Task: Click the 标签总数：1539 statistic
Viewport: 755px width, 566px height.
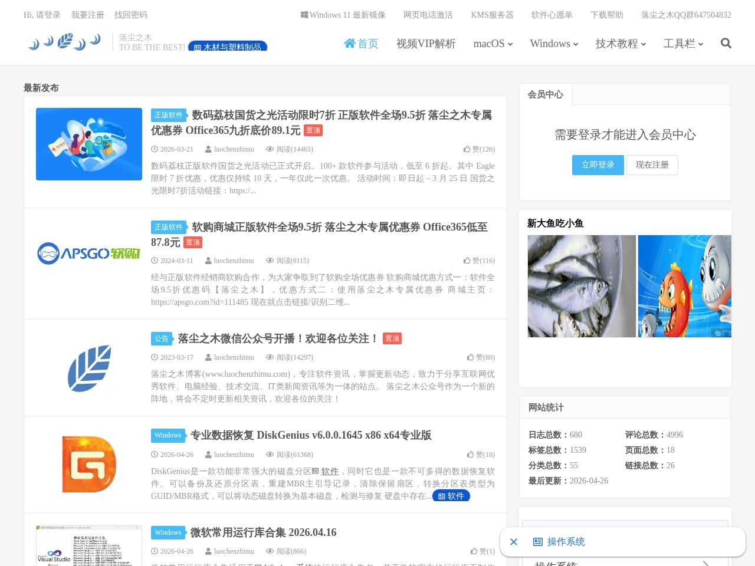Action: [557, 450]
